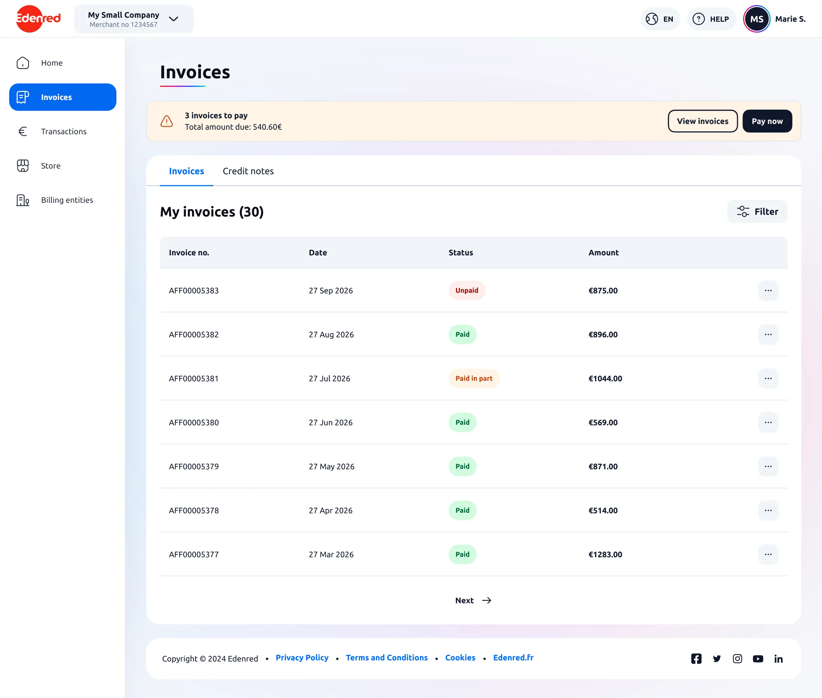
Task: Open the Filter options
Action: (x=757, y=211)
